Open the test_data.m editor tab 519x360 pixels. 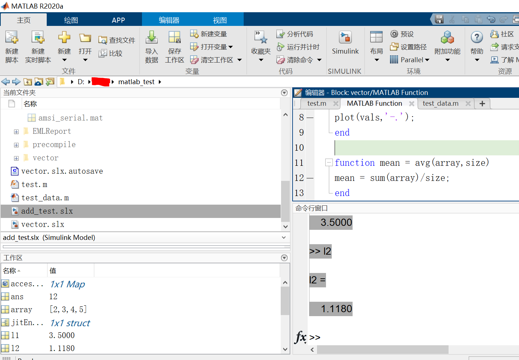[440, 104]
